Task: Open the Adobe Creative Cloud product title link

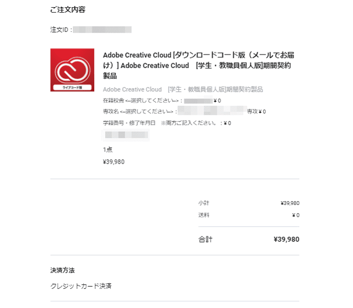Action: 199,66
